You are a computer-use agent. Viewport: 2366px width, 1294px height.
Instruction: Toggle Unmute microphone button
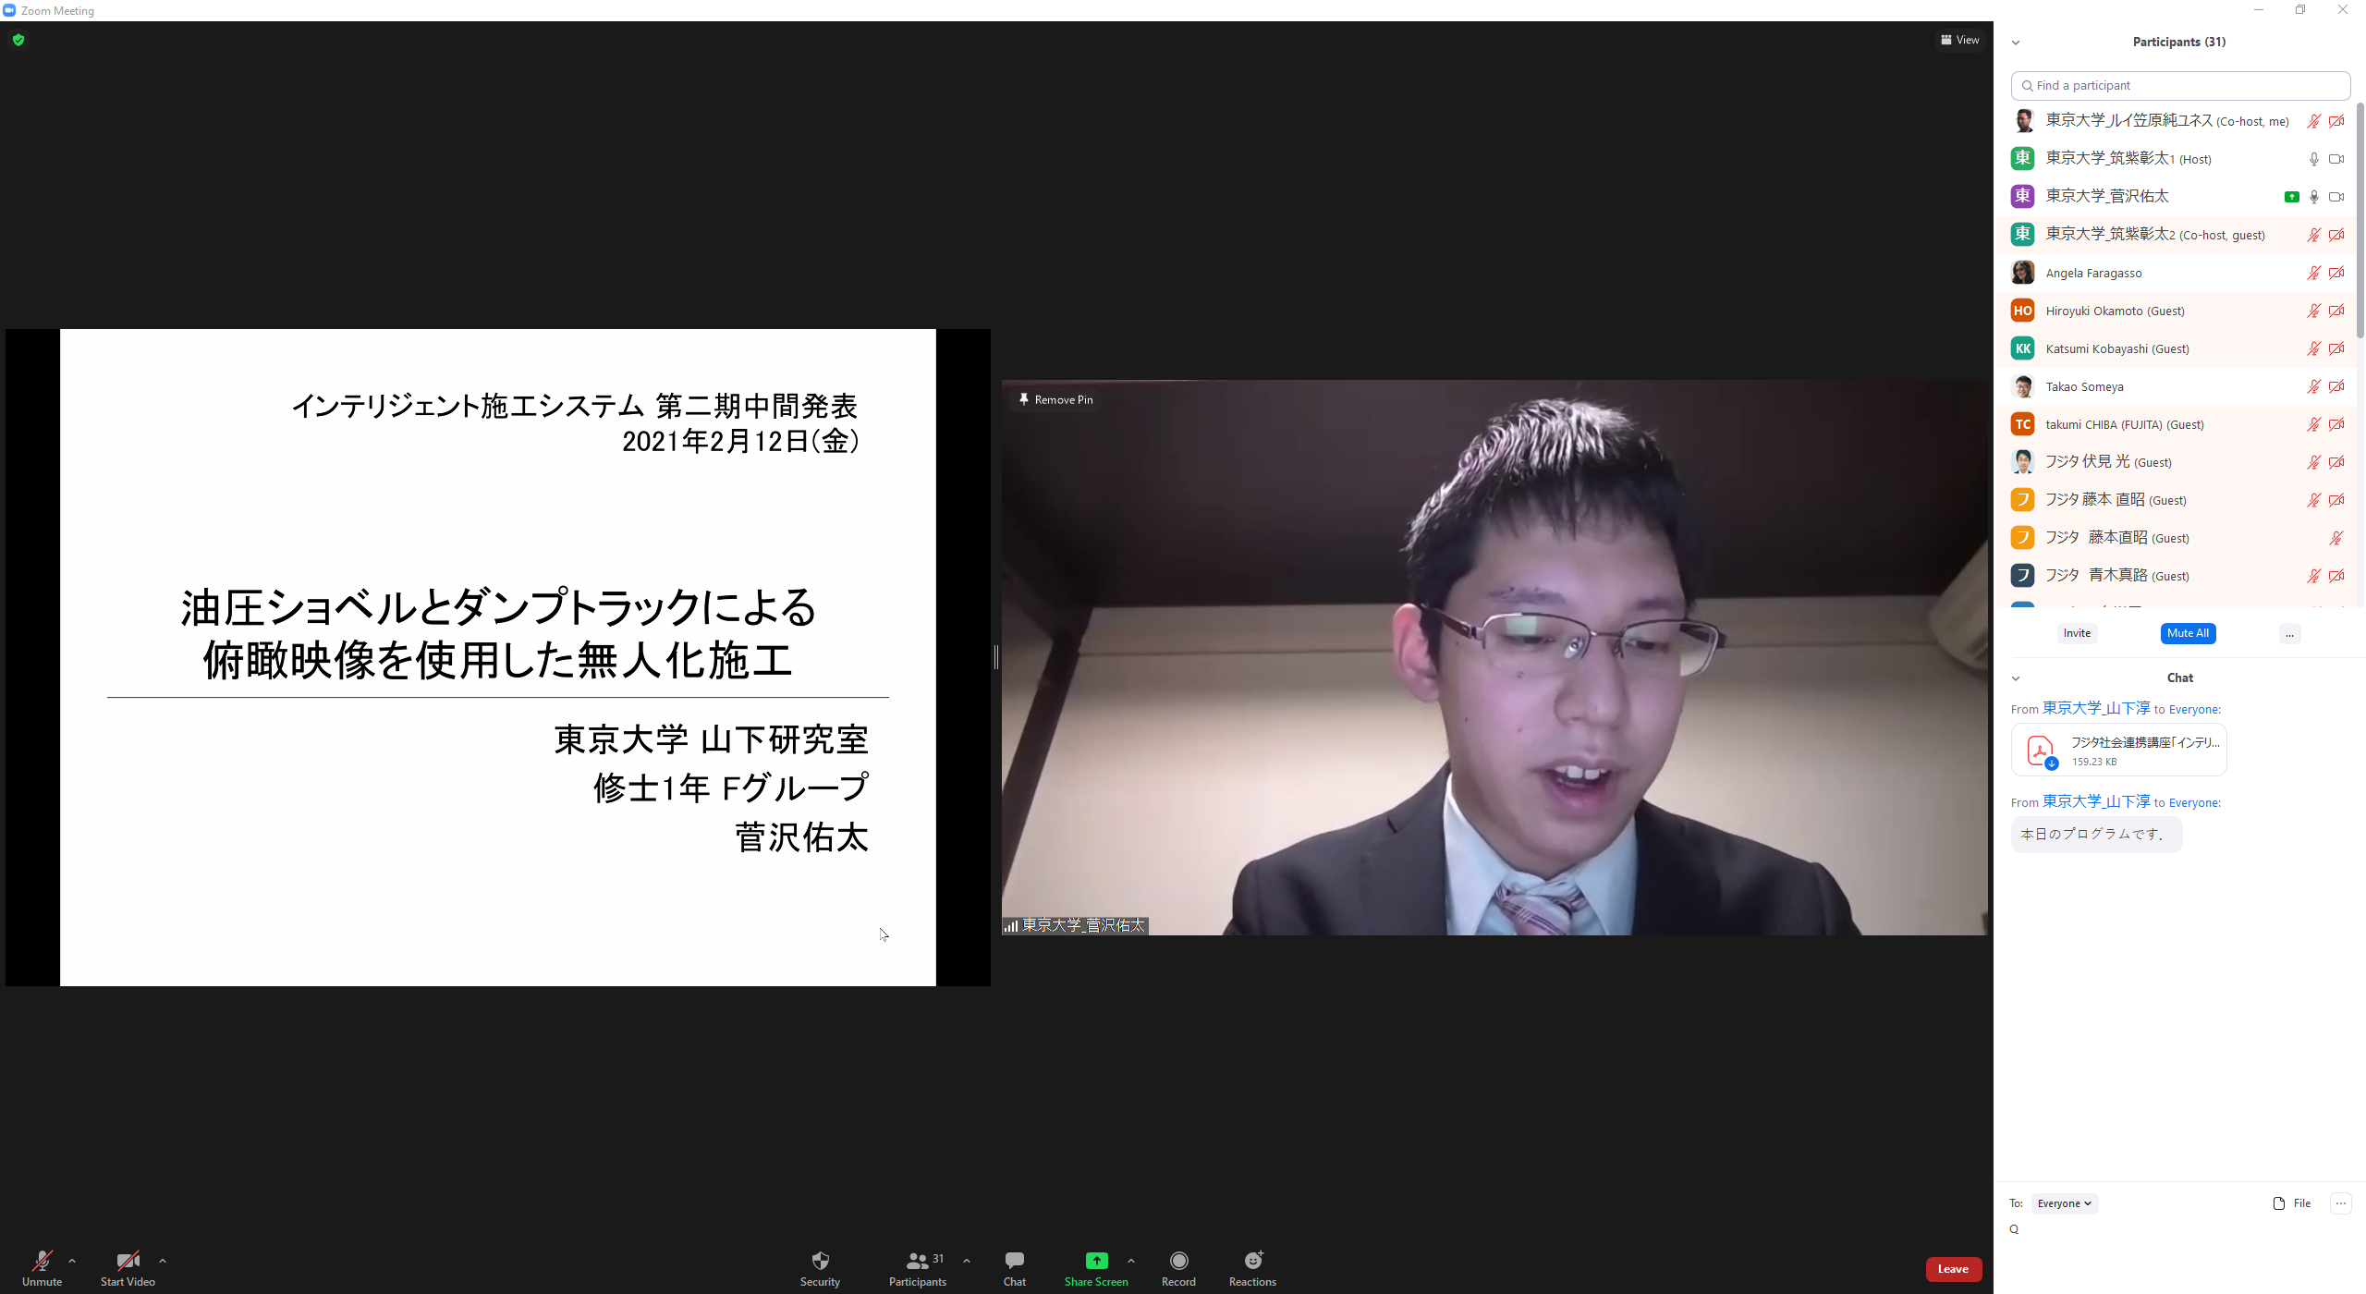[42, 1267]
